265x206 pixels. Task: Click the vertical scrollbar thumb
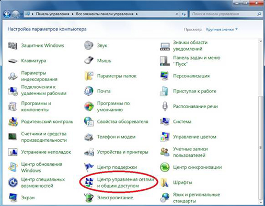261,147
